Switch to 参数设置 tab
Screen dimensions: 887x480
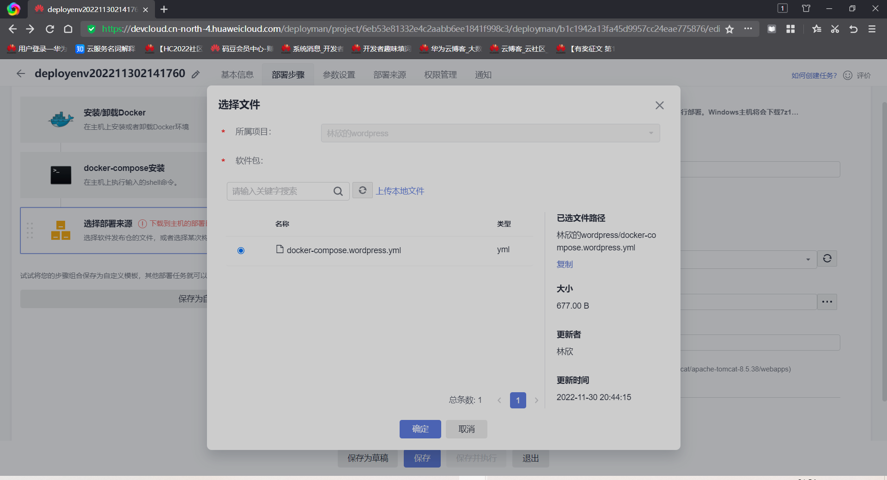coord(339,75)
